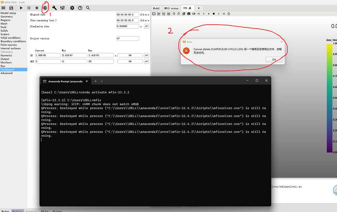
Task: Click the Elapsed time field
Action: [128, 14]
